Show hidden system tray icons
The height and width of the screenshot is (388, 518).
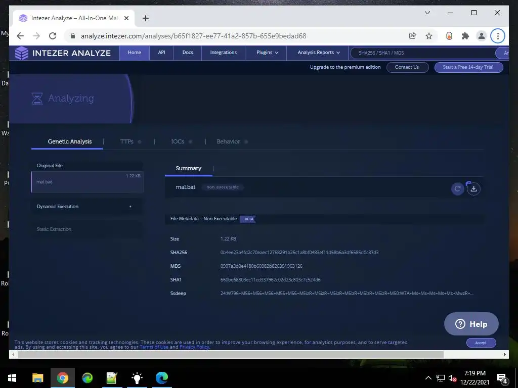click(x=428, y=378)
